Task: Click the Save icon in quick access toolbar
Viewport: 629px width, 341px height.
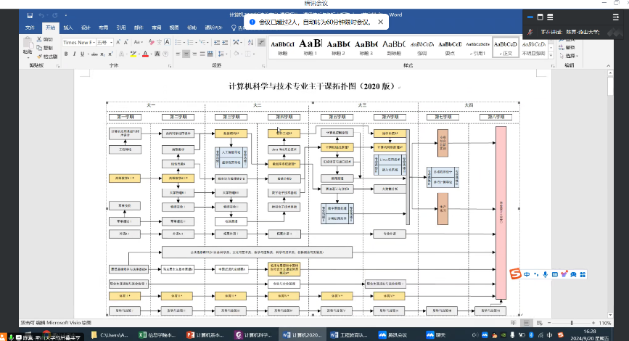Action: coord(30,16)
